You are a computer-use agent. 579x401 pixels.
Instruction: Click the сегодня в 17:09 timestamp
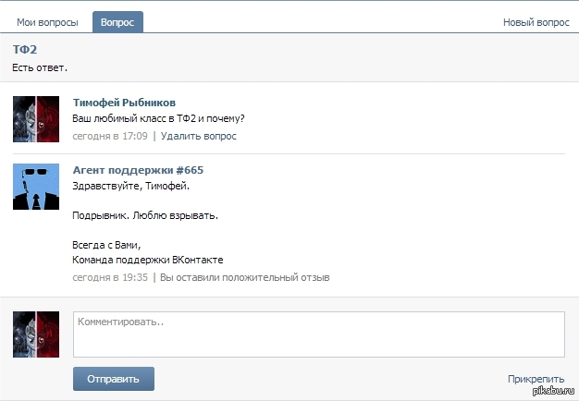(x=110, y=136)
